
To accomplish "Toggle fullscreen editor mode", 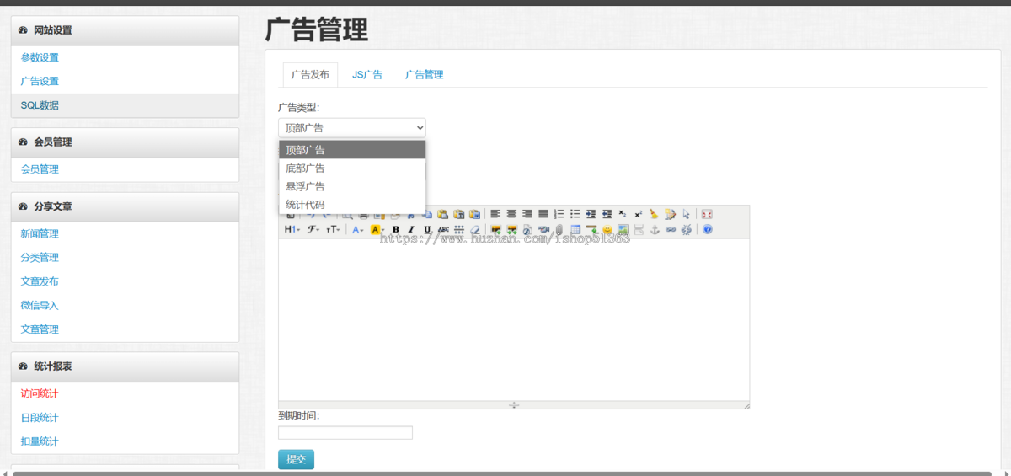I will point(708,214).
